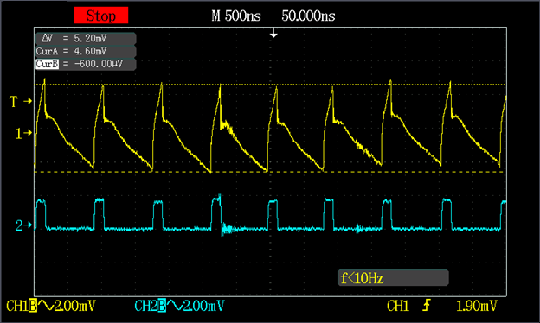Click the channel 2 ground reference marker
540x323 pixels.
click(23, 225)
